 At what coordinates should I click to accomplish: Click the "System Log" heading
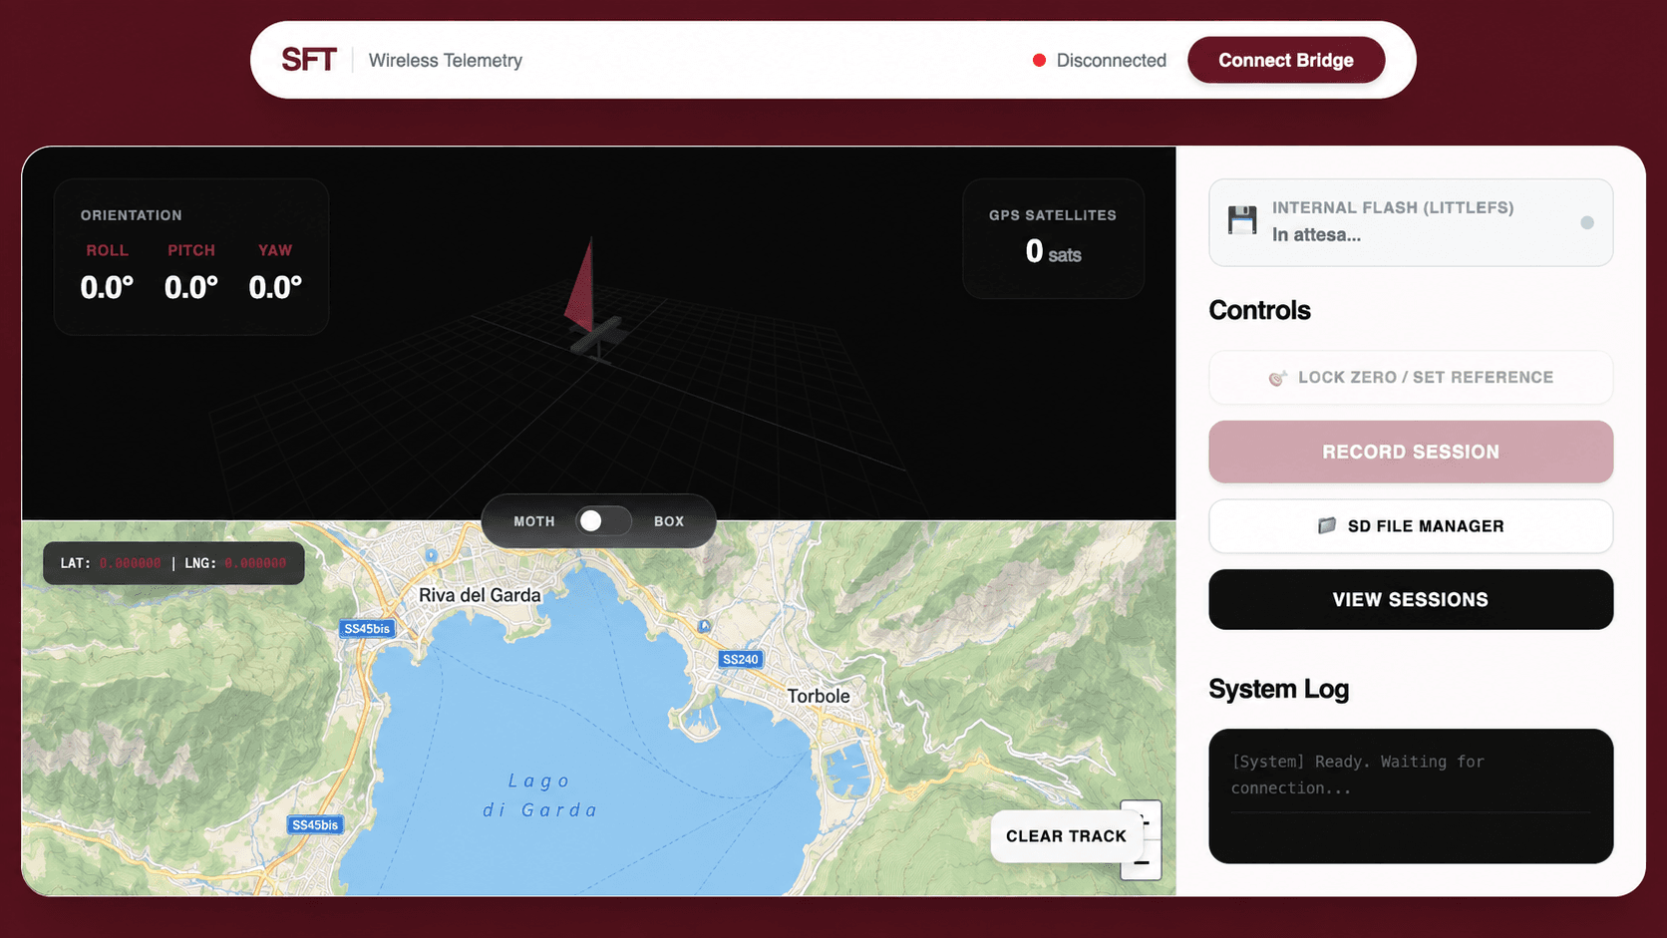pyautogui.click(x=1279, y=689)
